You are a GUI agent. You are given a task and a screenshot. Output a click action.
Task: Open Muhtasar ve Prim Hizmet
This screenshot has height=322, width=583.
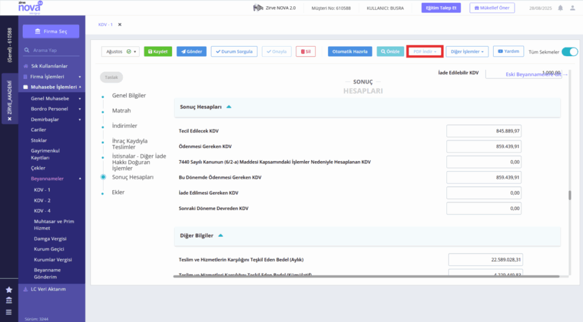[54, 225]
